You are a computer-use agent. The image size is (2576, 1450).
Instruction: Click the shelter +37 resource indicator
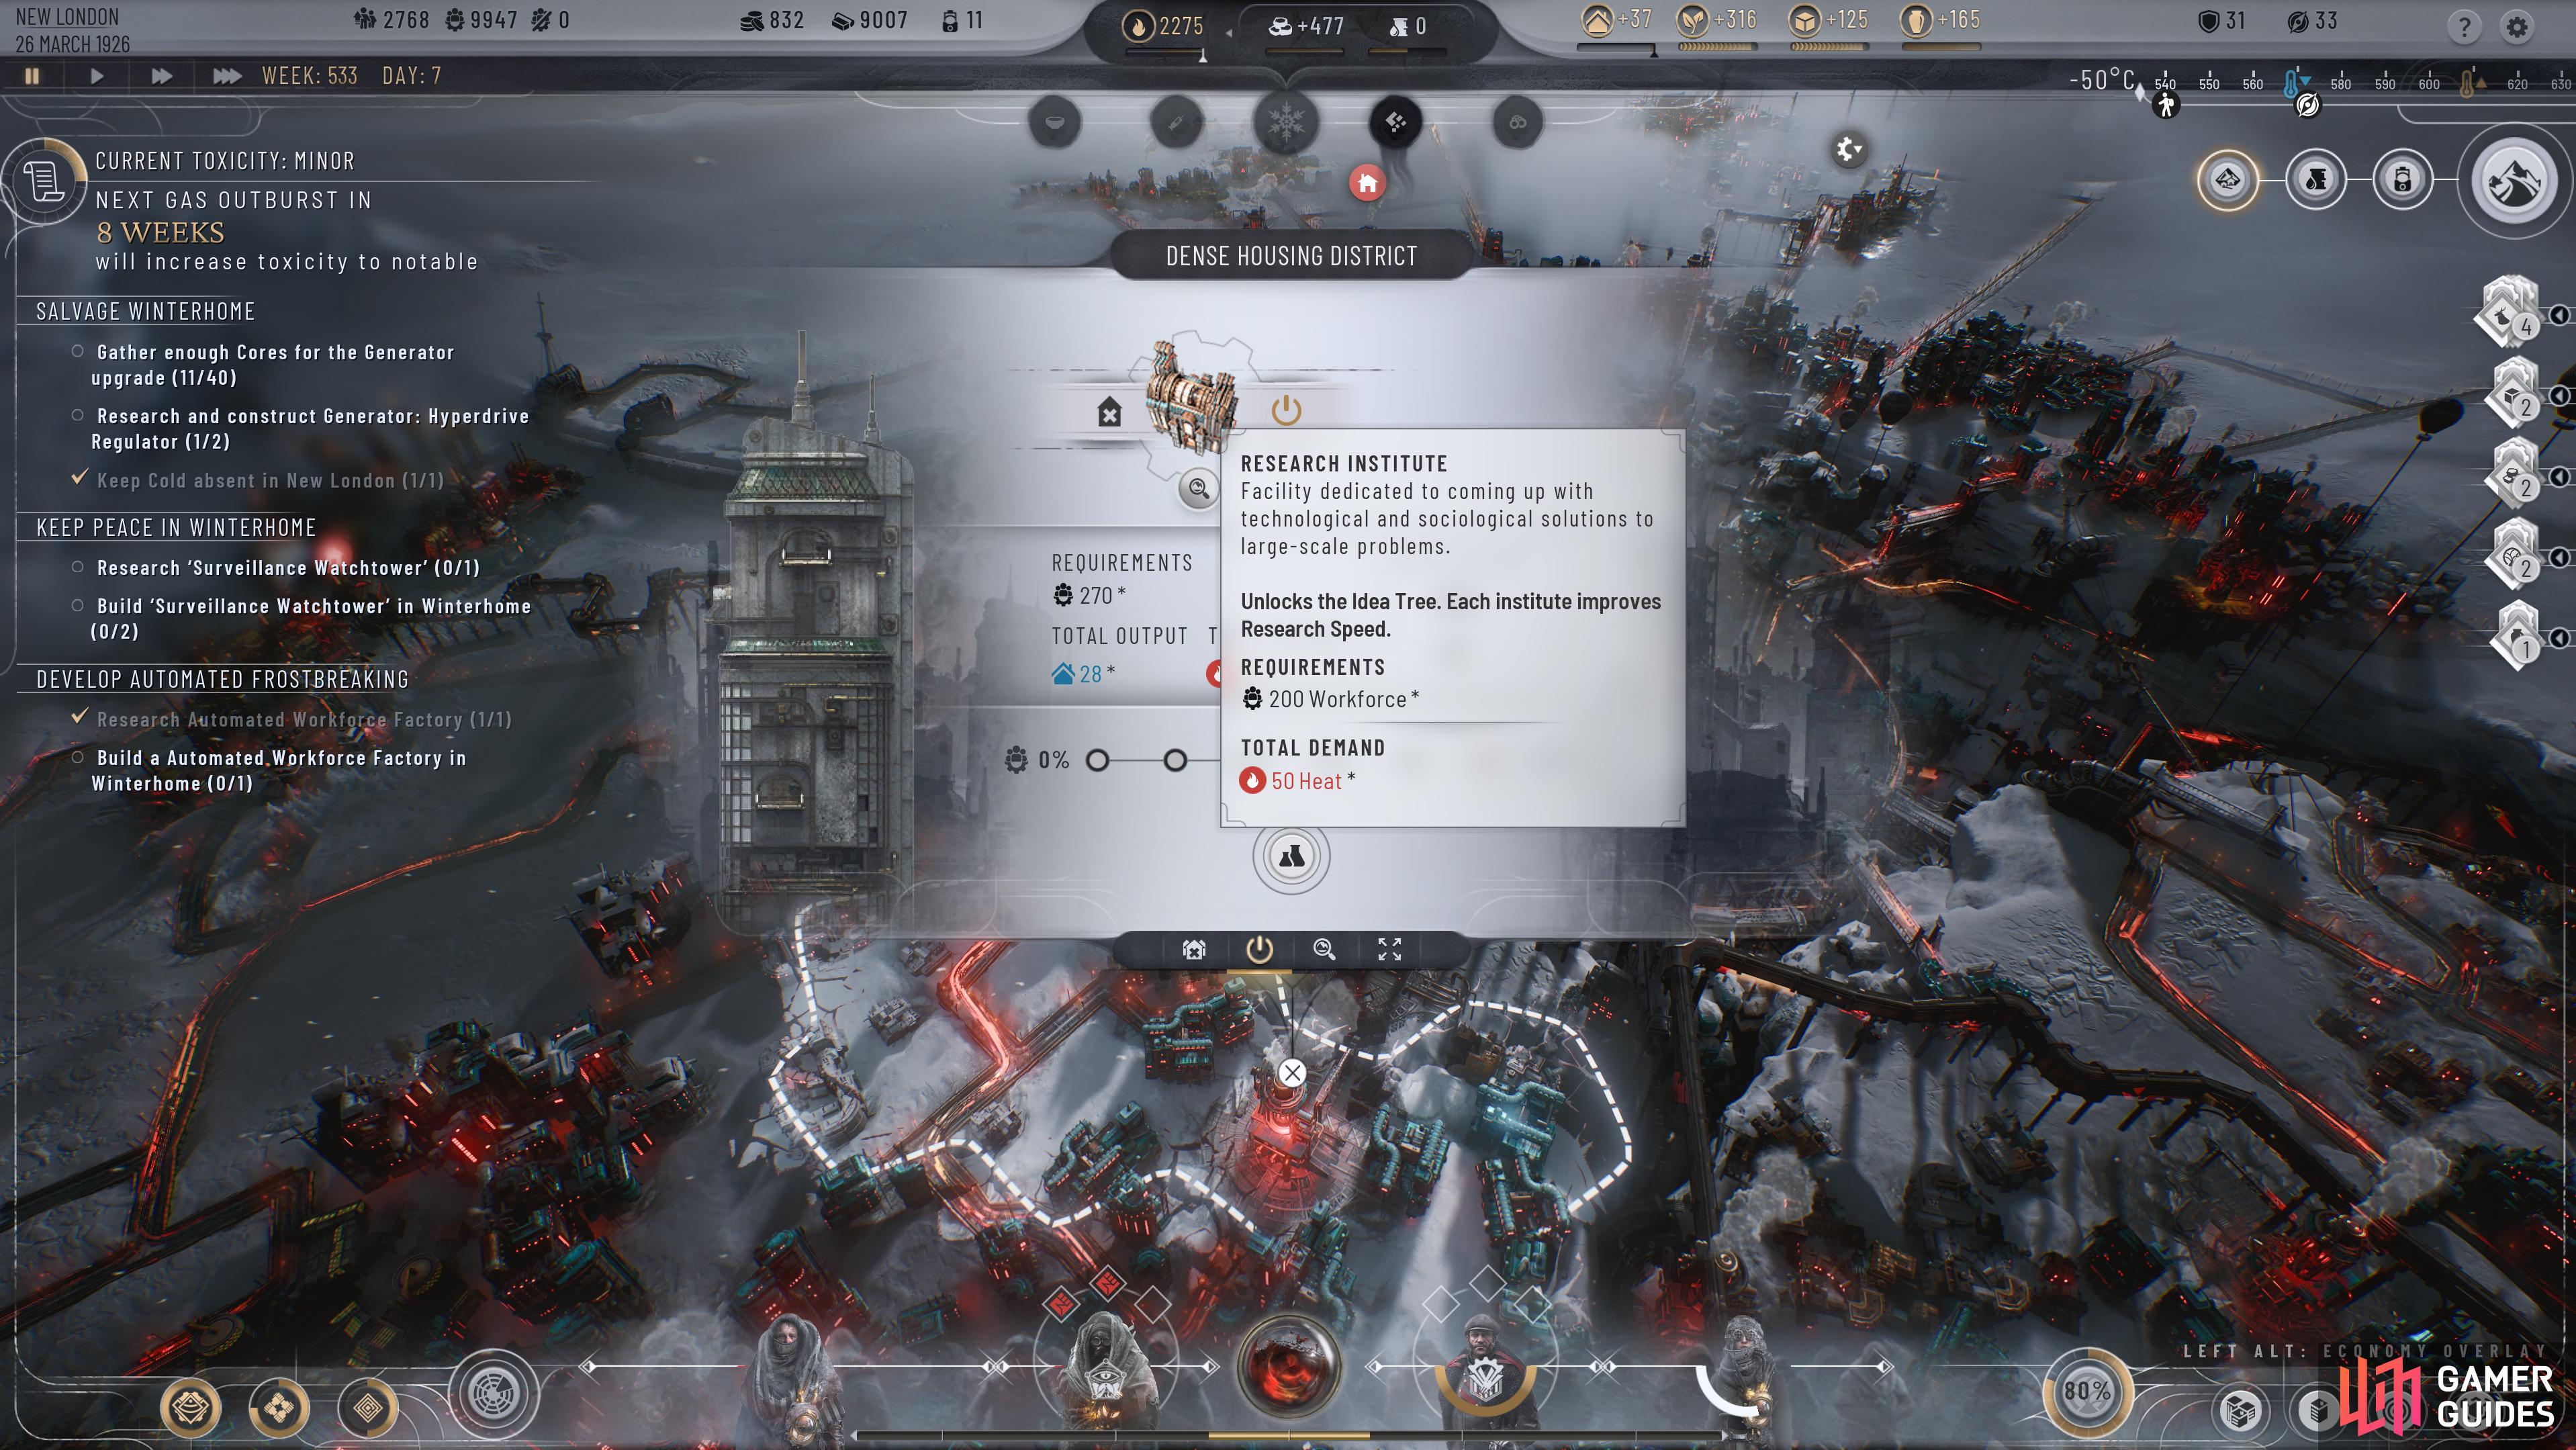[1617, 20]
